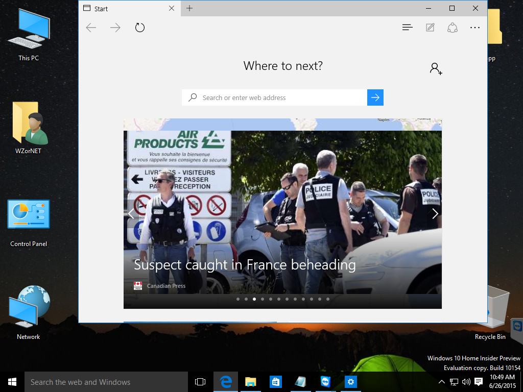Open TeamViewer from the taskbar

325,382
